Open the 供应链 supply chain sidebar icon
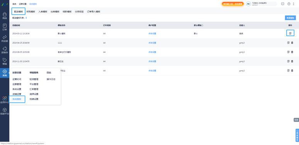299x145 pixels. pyautogui.click(x=5, y=39)
